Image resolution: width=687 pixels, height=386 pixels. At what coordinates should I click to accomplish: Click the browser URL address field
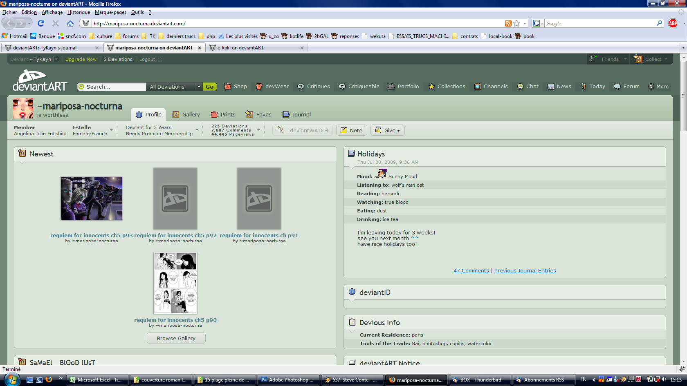point(298,23)
